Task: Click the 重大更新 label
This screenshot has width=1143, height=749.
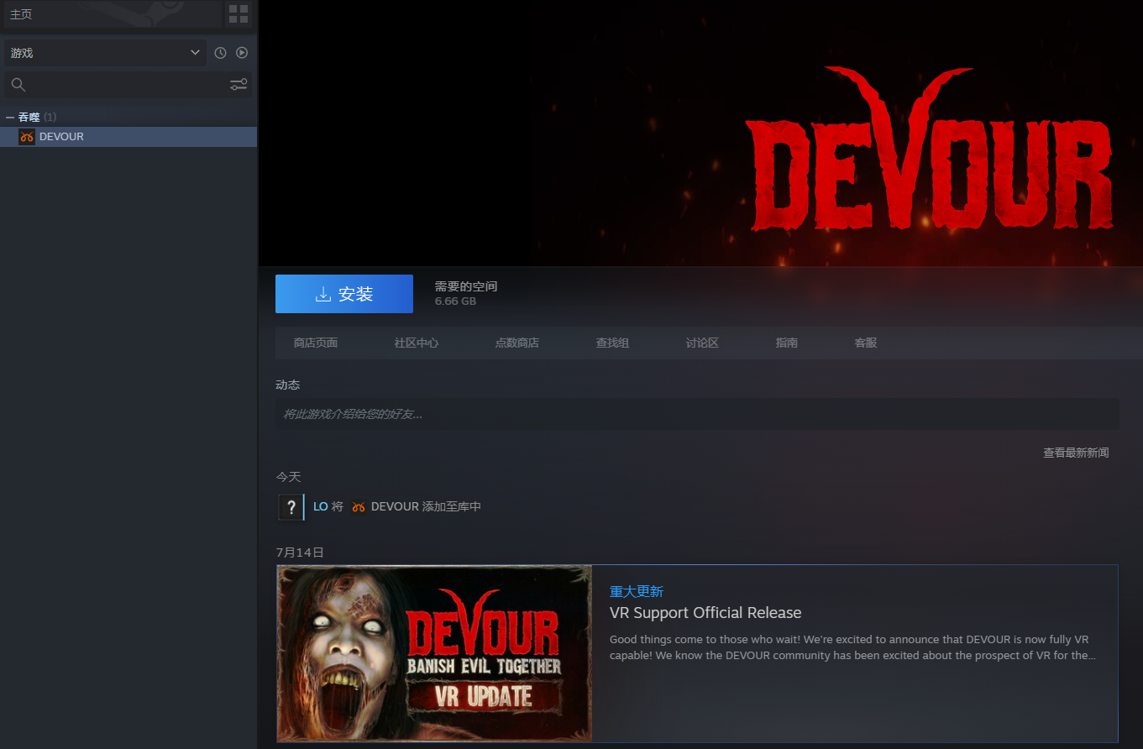Action: tap(637, 592)
